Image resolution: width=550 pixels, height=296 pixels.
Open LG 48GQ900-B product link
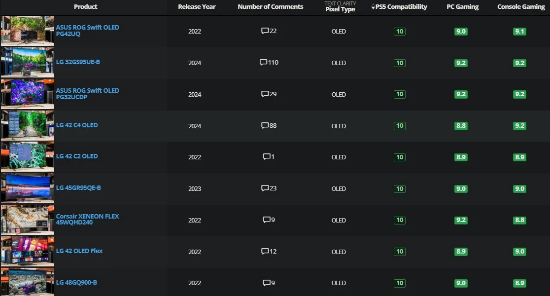pyautogui.click(x=76, y=282)
